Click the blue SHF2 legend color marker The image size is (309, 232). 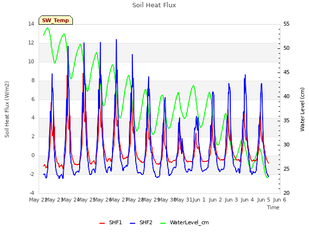133,223
